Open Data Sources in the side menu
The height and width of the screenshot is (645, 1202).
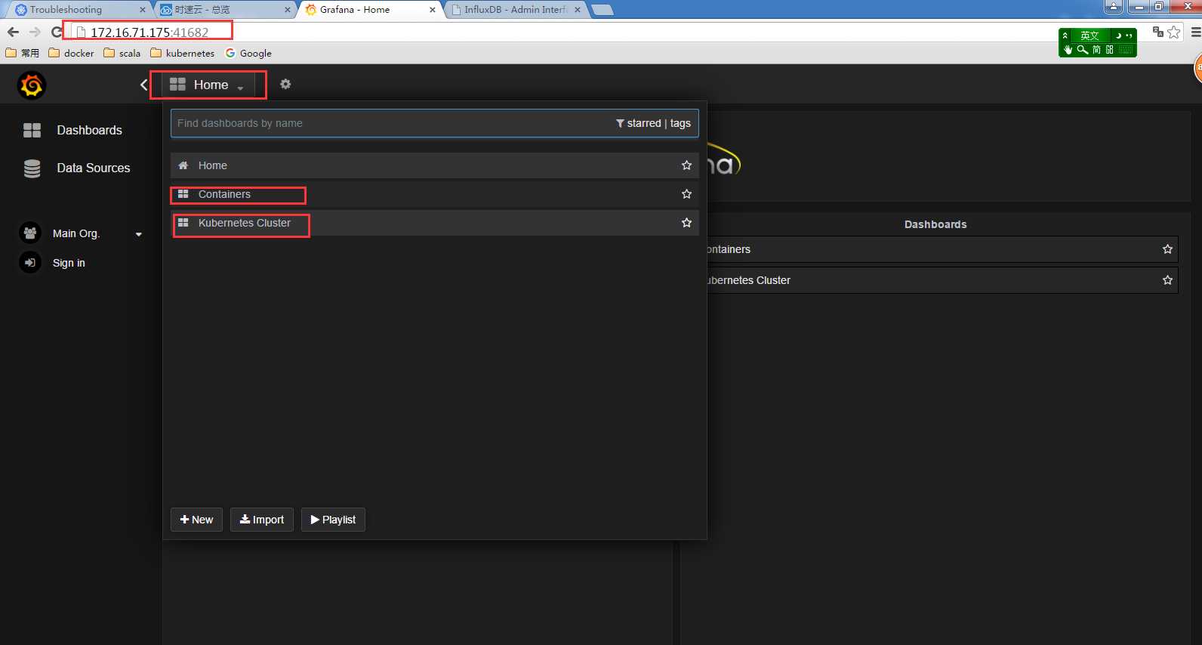click(94, 168)
